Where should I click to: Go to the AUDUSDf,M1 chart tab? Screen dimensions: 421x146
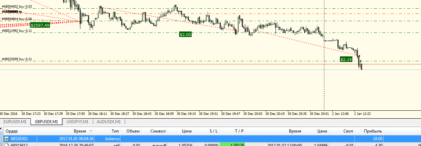coord(109,121)
